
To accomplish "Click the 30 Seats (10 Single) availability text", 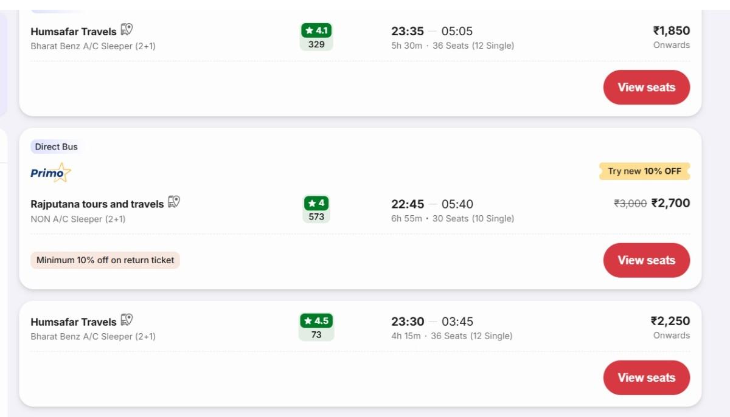I will 473,219.
